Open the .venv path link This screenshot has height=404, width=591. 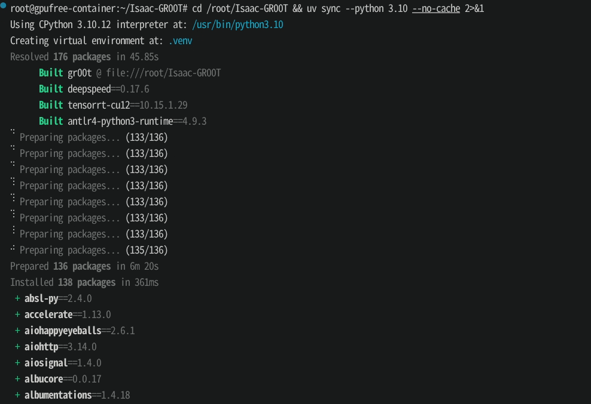point(180,41)
